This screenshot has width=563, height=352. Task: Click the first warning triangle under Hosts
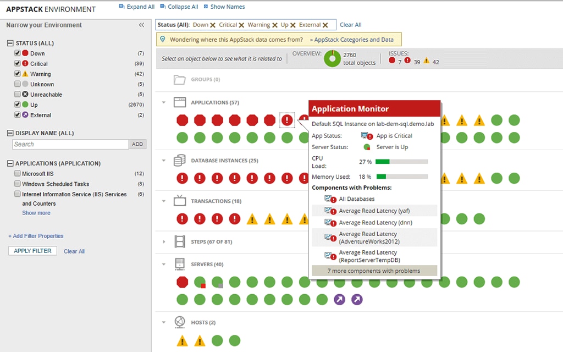[x=182, y=340]
